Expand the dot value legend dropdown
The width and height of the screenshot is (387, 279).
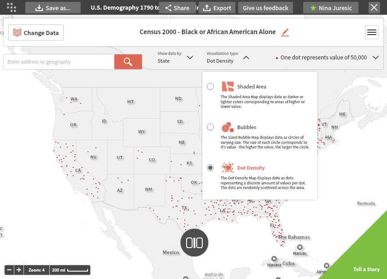pos(375,58)
